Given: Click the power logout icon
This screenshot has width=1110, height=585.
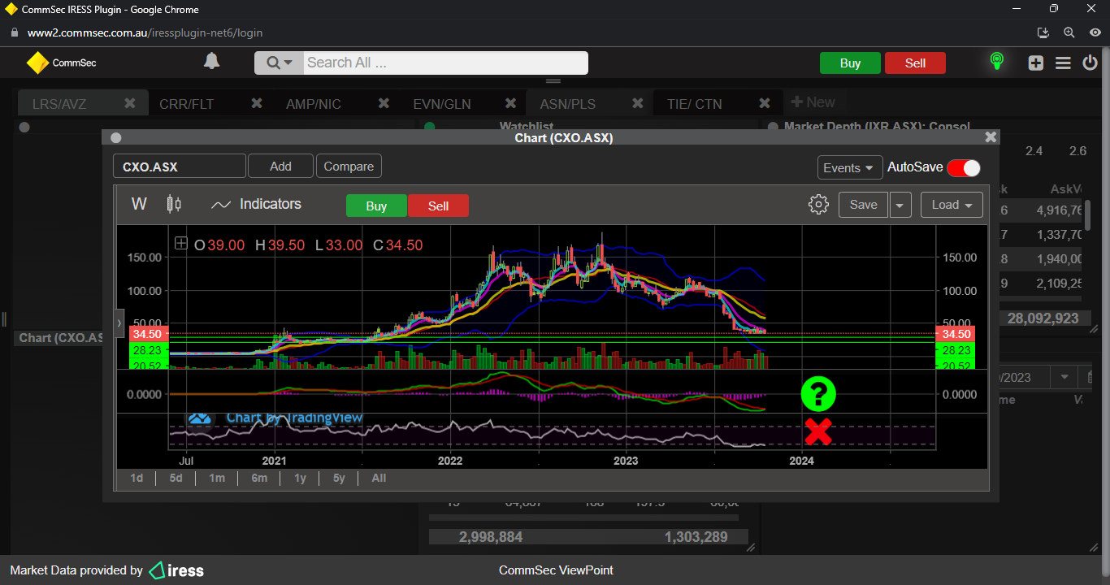Looking at the screenshot, I should (x=1090, y=63).
